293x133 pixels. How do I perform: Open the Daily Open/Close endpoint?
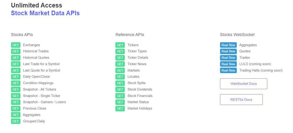tap(36, 77)
